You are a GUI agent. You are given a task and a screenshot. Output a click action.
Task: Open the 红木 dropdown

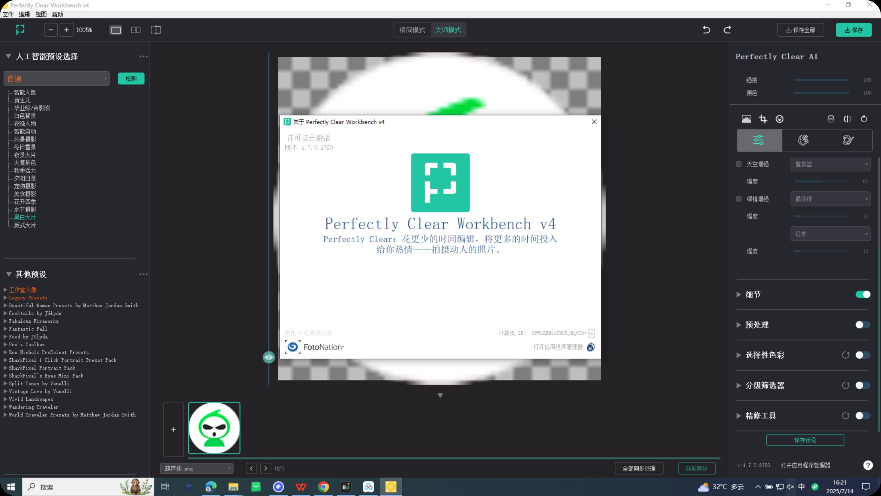pyautogui.click(x=830, y=234)
